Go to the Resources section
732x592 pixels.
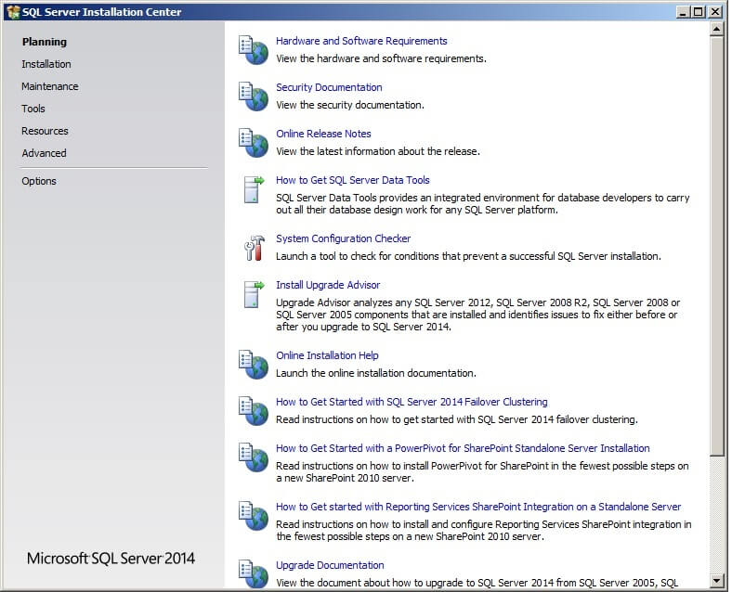(x=45, y=131)
